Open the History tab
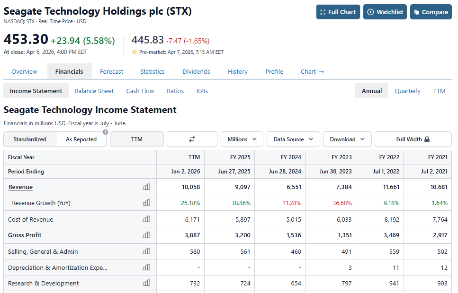The height and width of the screenshot is (293, 458). coord(237,71)
